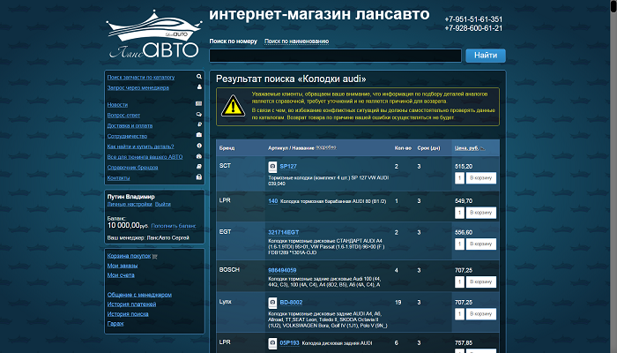Open the Контакты link
The height and width of the screenshot is (353, 617).
click(118, 178)
